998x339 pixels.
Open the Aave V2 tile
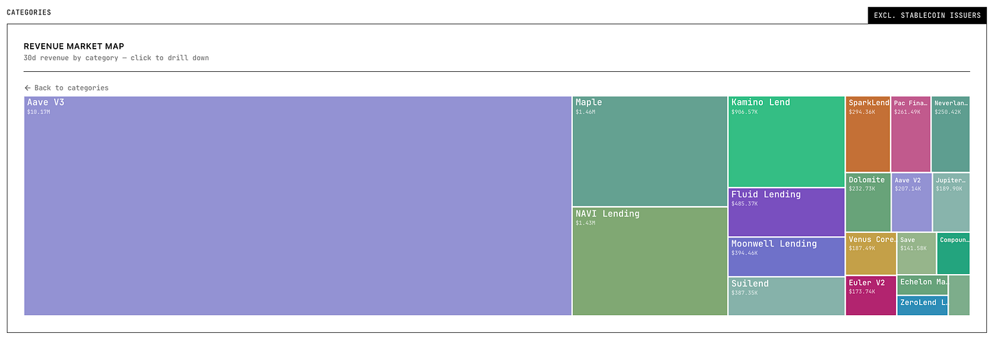click(x=911, y=203)
